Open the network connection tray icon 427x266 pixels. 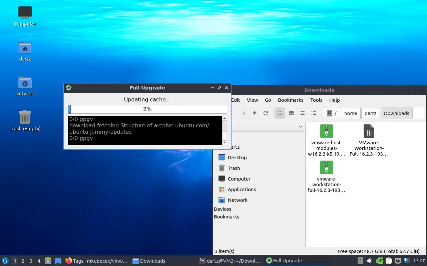pyautogui.click(x=398, y=261)
